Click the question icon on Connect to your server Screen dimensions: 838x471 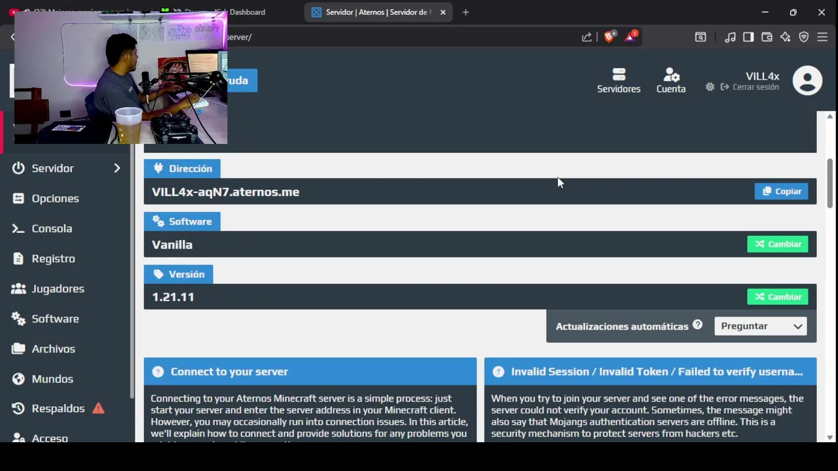click(158, 372)
